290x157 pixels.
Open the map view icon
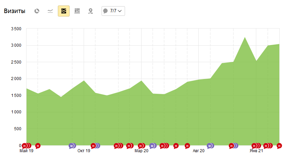90,11
